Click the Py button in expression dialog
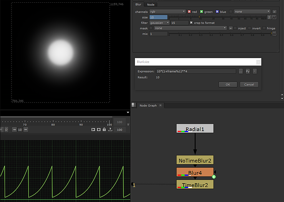284x202 pixels. point(248,71)
